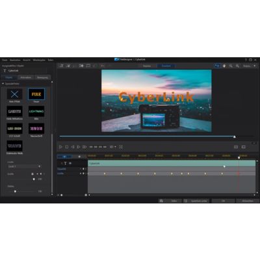Open the Look dropdown list
This screenshot has width=260, height=260.
25,166
